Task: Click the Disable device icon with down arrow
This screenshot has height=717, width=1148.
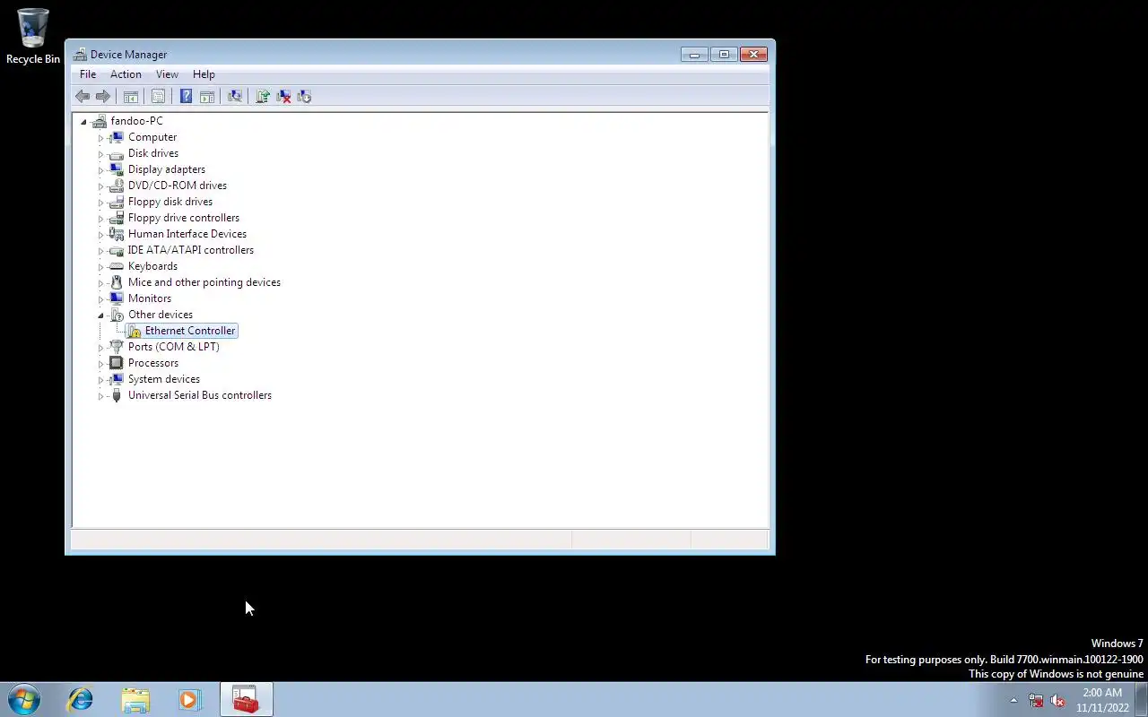Action: (304, 96)
